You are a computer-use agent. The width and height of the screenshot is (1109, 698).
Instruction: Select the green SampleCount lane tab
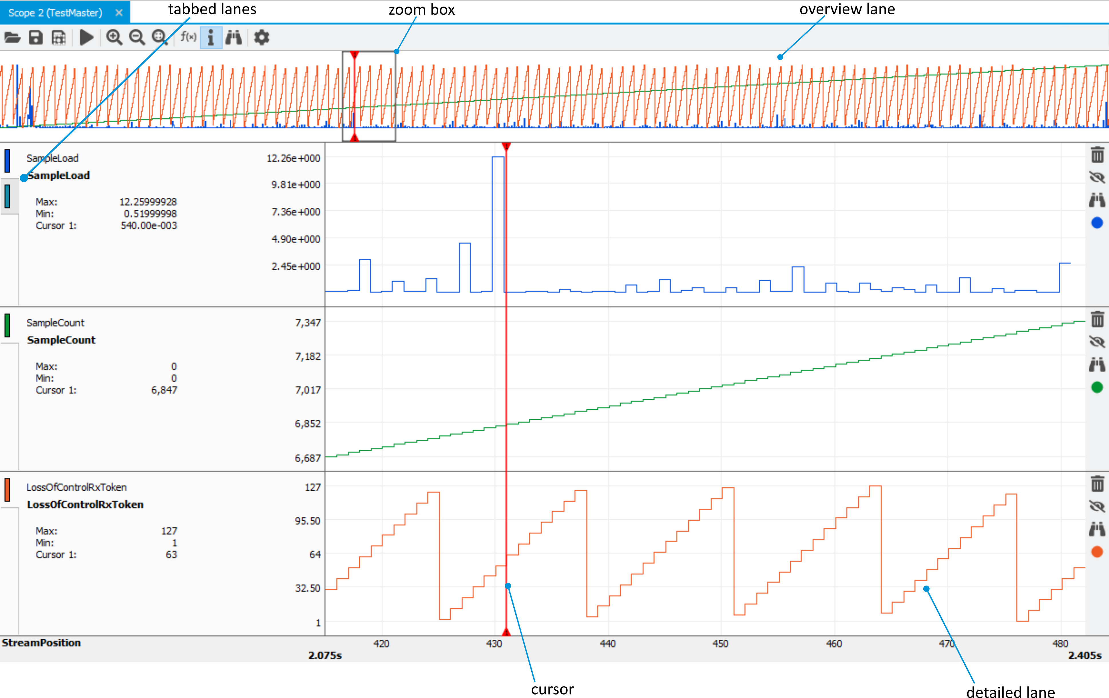(7, 325)
